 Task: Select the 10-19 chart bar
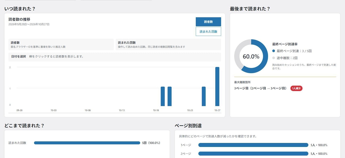coord(163,96)
